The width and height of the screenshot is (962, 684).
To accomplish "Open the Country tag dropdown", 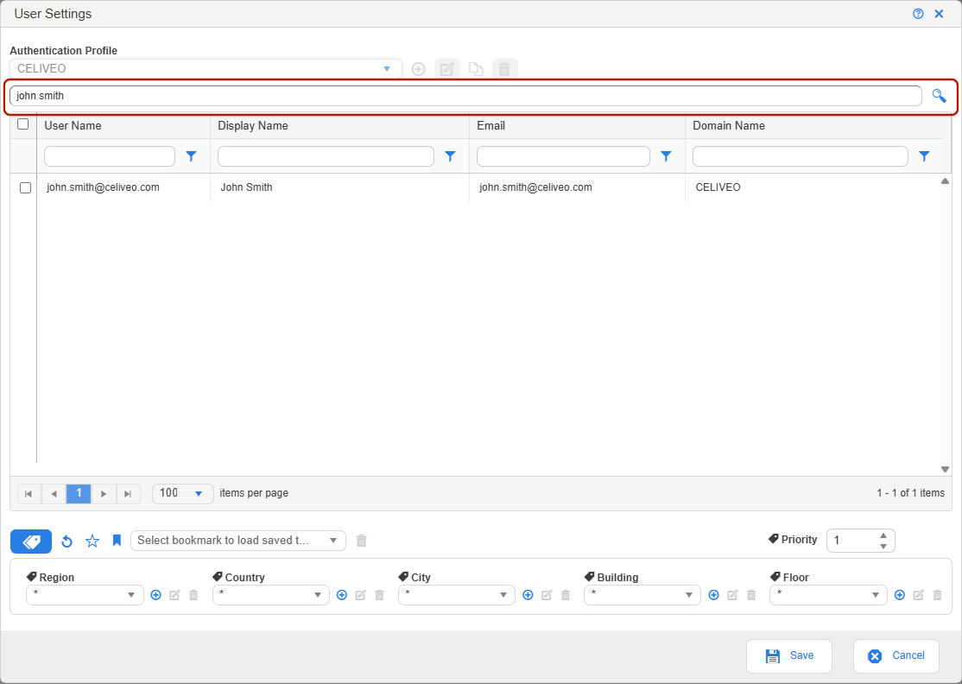I will click(x=270, y=595).
